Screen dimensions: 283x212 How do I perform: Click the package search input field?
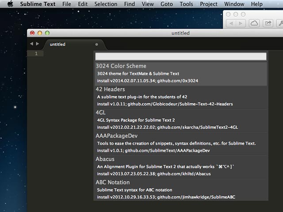tap(181, 57)
